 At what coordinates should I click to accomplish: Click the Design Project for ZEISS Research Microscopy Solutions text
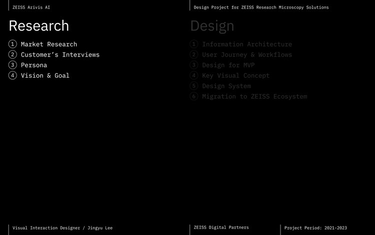261,8
